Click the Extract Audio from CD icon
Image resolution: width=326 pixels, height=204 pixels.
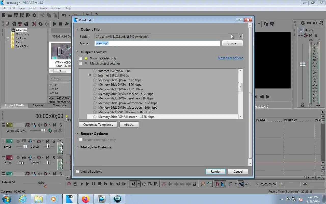[x=26, y=24]
